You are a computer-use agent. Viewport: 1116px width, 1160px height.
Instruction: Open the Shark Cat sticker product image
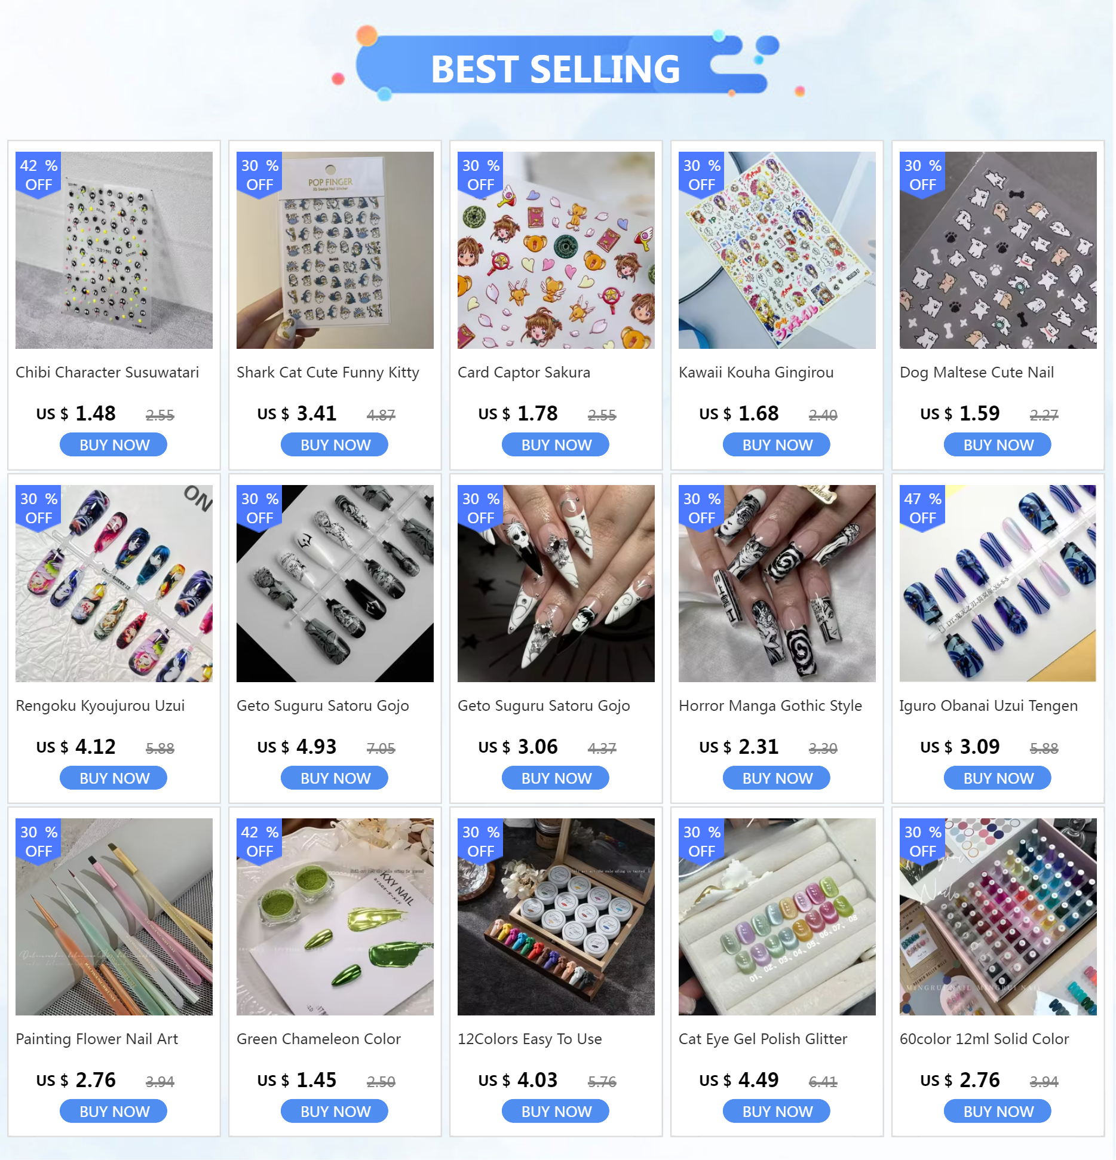point(335,250)
